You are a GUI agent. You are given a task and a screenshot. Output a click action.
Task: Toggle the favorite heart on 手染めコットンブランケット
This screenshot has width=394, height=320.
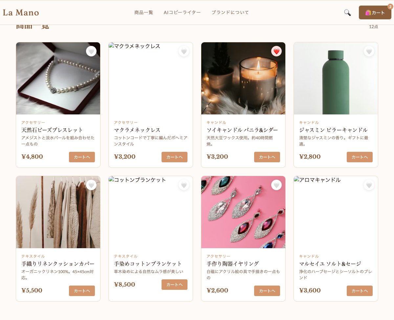[x=184, y=185]
